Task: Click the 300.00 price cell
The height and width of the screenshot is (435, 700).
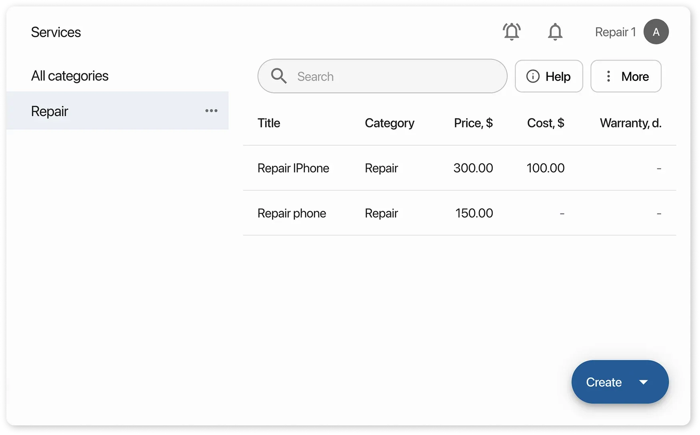Action: click(473, 168)
